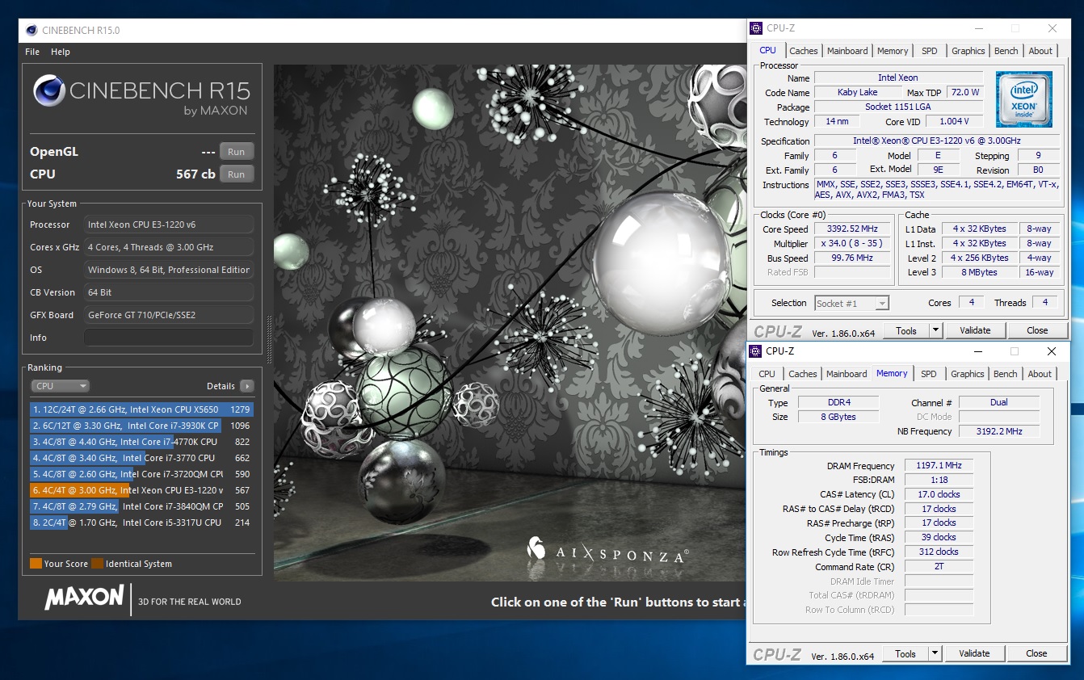
Task: Click the Code Name Kaby Lake field
Action: 857,92
